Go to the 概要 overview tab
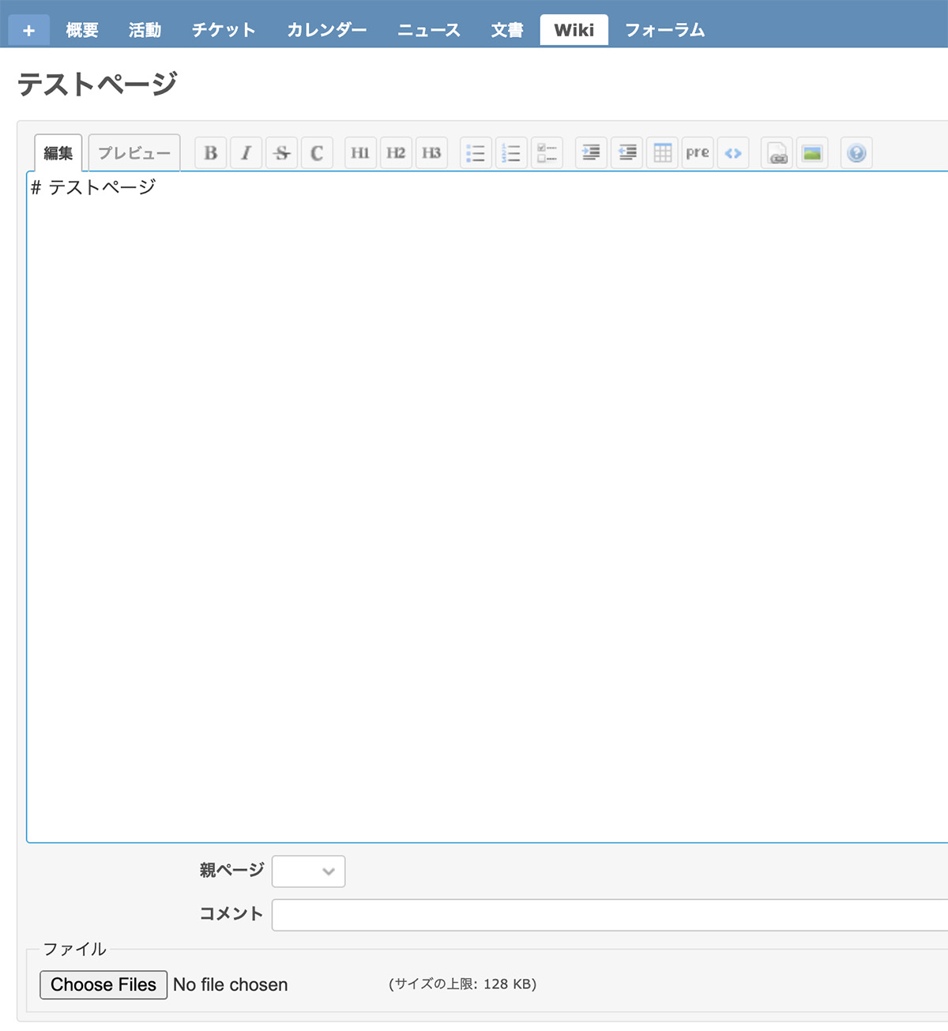 coord(82,30)
